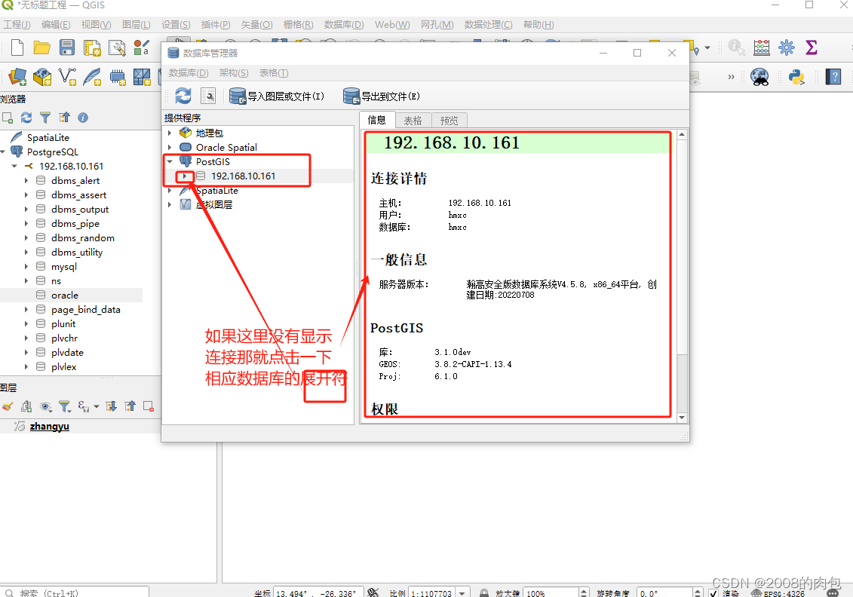The image size is (853, 597).
Task: Open layout manager wrench icon
Action: click(x=117, y=47)
